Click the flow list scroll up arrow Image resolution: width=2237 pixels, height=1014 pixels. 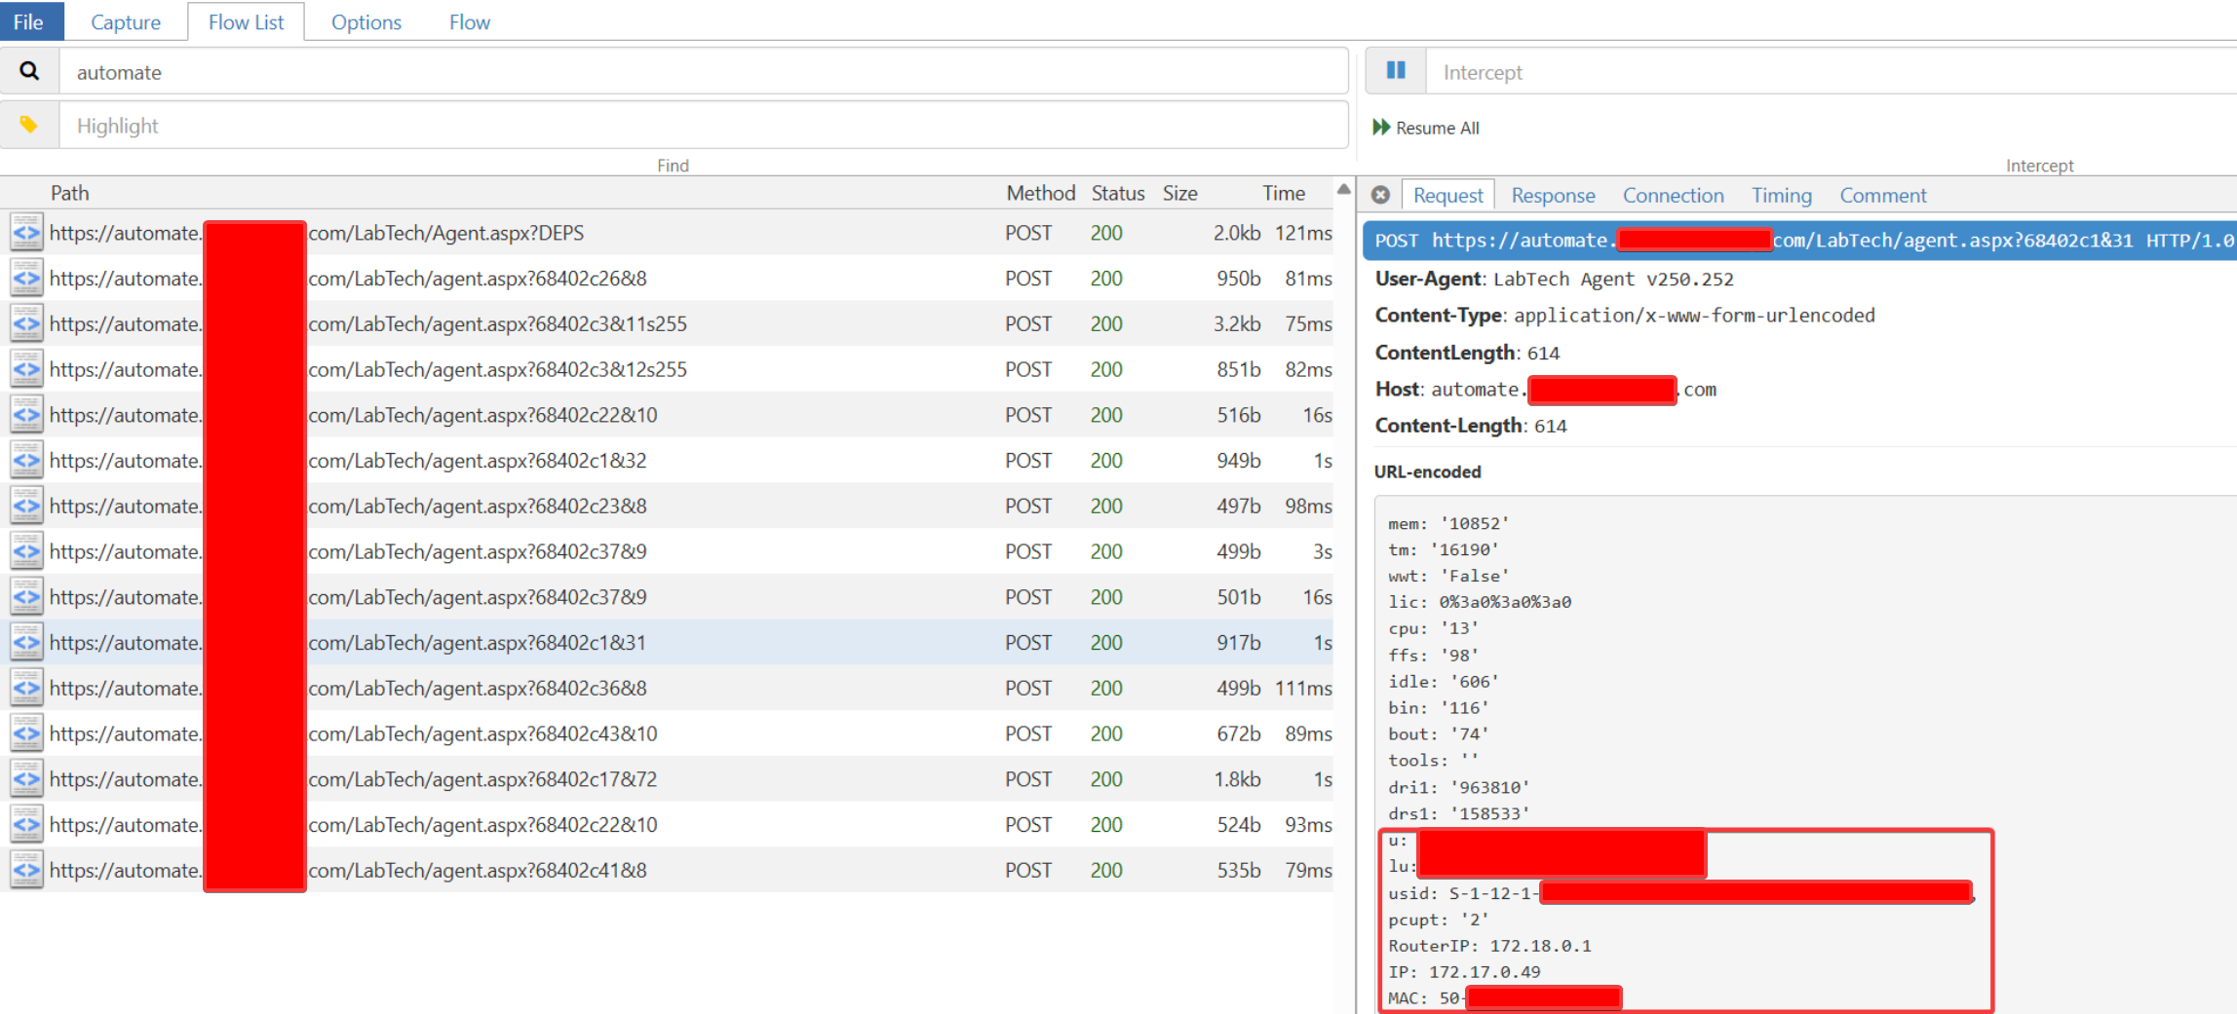(x=1343, y=189)
